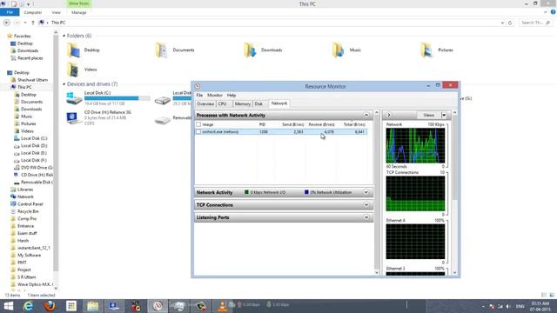Expand the Explorer ribbon chevron
The width and height of the screenshot is (557, 313).
[x=546, y=12]
